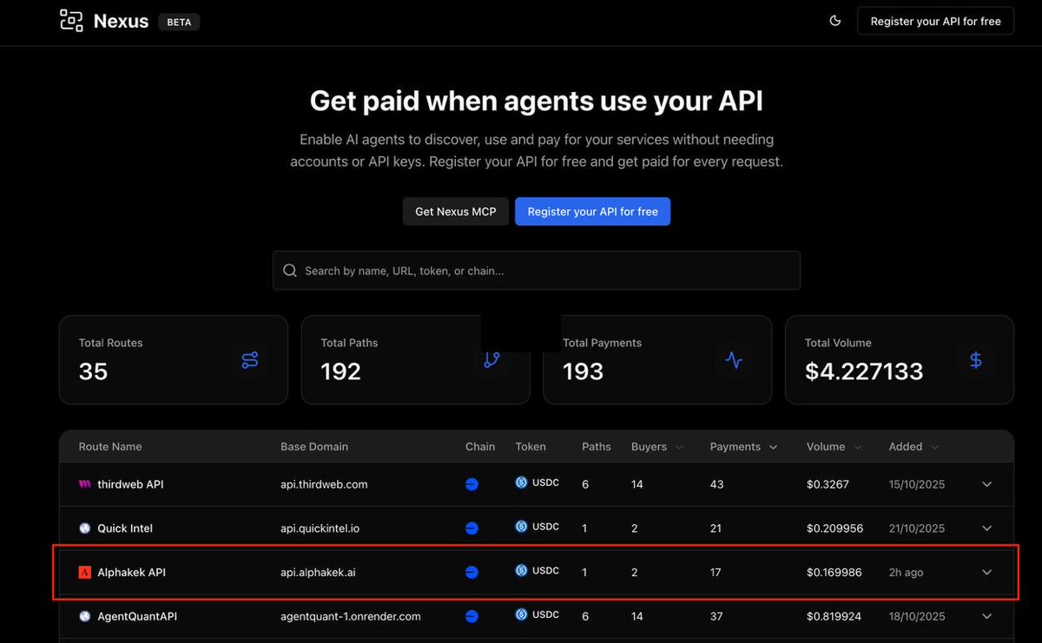Viewport: 1042px width, 643px height.
Task: Click the Quick Intel route name
Action: (x=125, y=528)
